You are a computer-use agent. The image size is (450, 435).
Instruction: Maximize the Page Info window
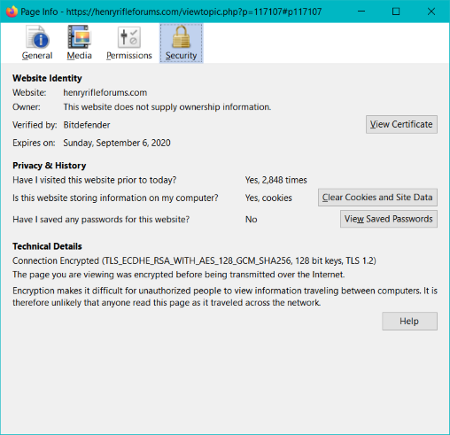click(396, 12)
